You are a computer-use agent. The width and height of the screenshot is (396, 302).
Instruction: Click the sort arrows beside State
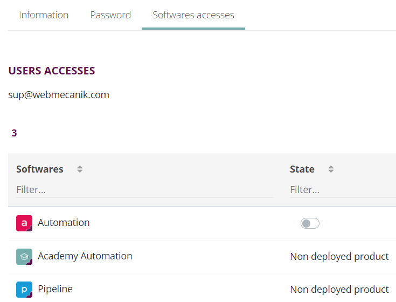click(331, 169)
